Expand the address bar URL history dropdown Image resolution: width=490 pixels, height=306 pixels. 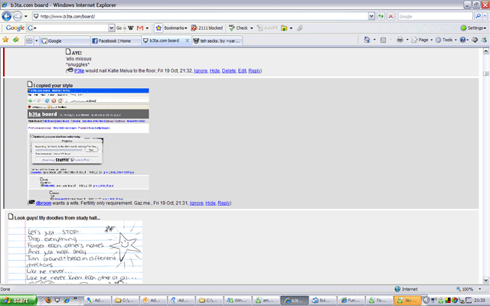[x=371, y=16]
